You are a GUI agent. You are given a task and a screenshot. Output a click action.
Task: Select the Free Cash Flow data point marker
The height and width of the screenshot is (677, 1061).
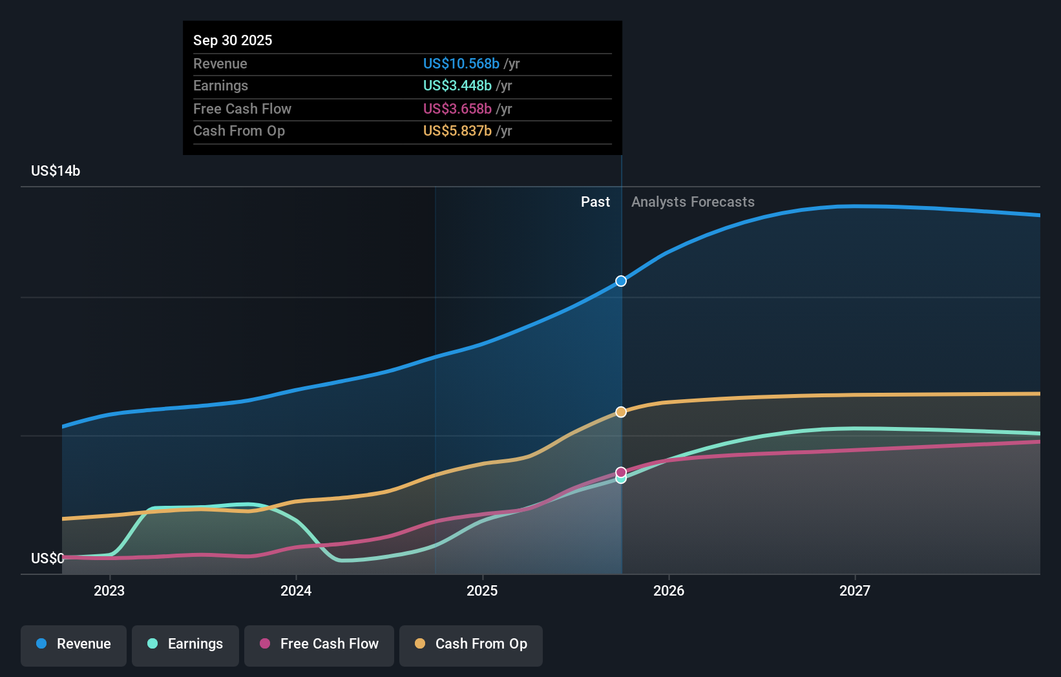[x=620, y=472]
